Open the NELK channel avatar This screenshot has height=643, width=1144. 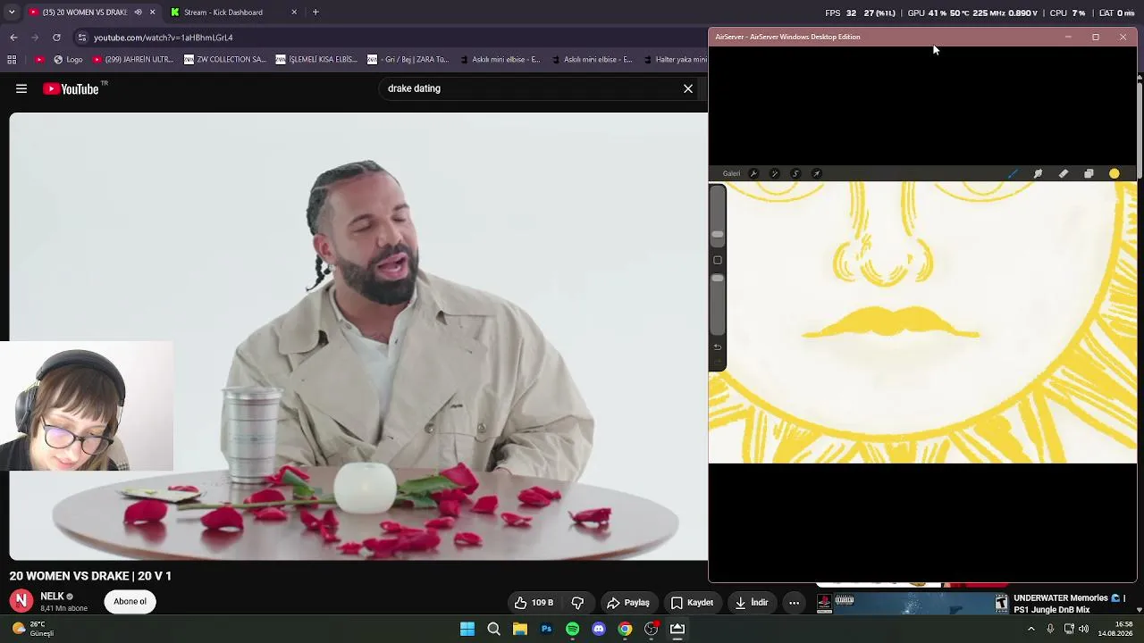21,601
